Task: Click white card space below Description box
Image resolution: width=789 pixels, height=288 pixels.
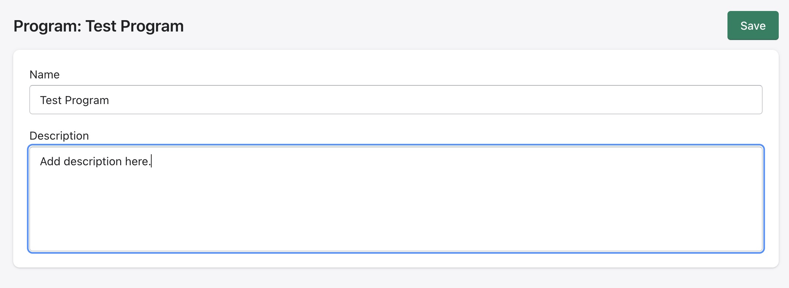Action: tap(396, 260)
